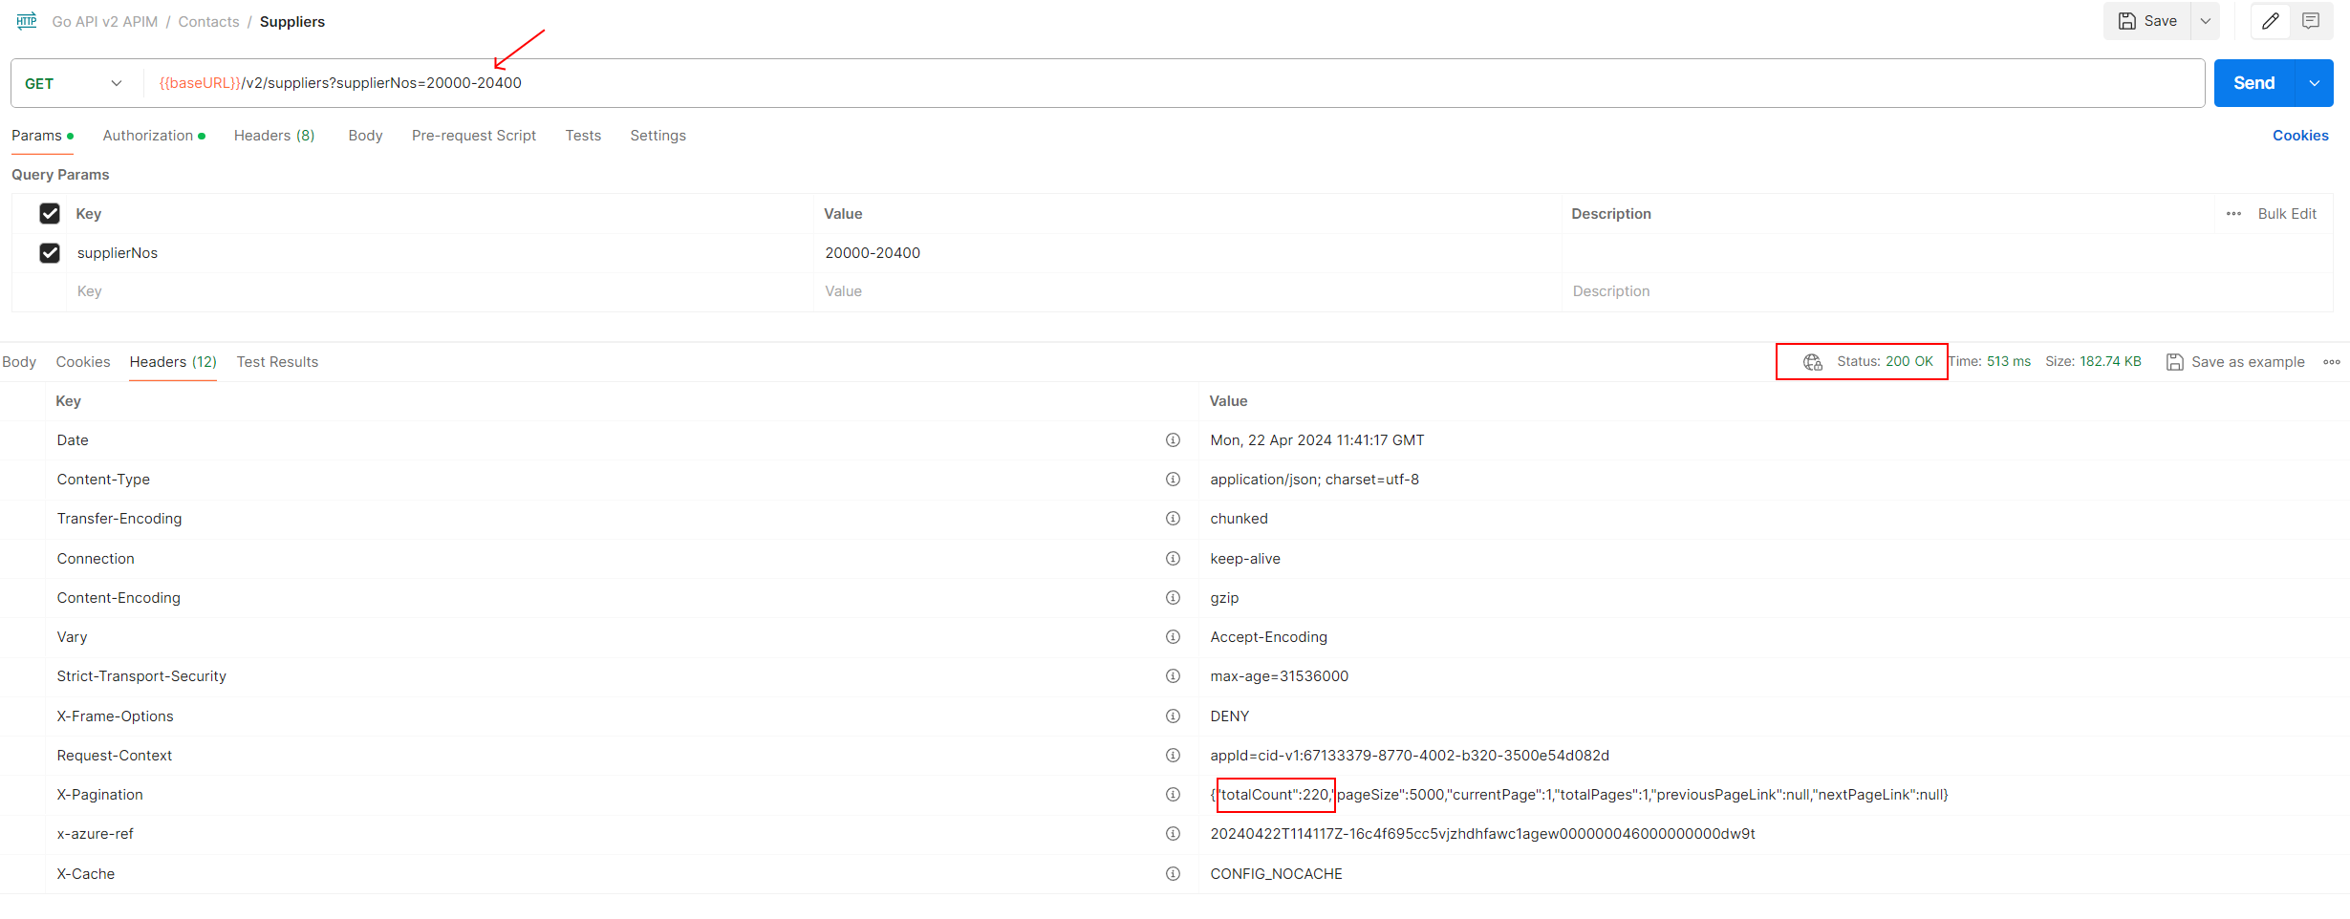The image size is (2350, 919).
Task: Click the pencil edit icon
Action: click(x=2271, y=21)
